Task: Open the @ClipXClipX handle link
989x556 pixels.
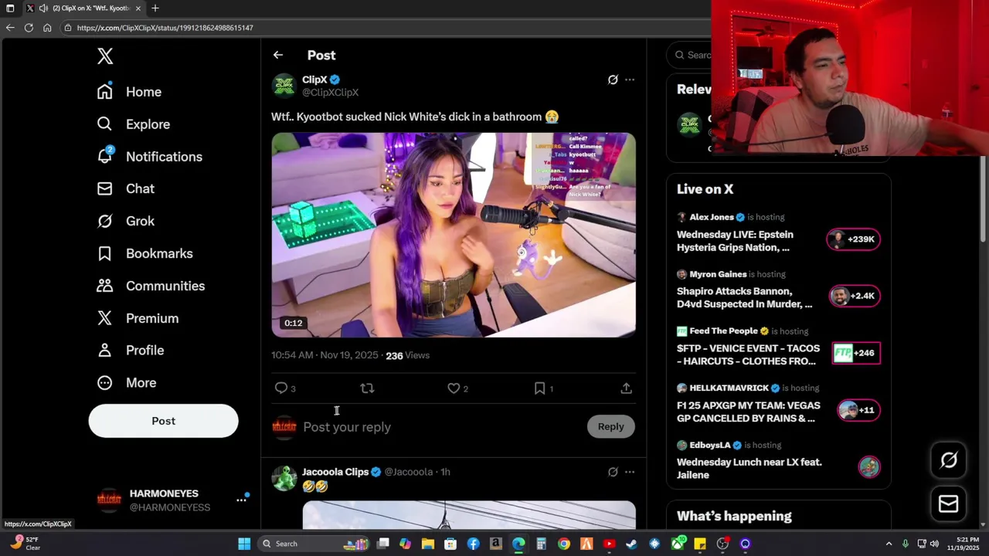Action: tap(330, 93)
